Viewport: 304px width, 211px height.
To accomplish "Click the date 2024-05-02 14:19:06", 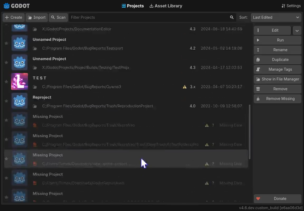I will point(221,48).
